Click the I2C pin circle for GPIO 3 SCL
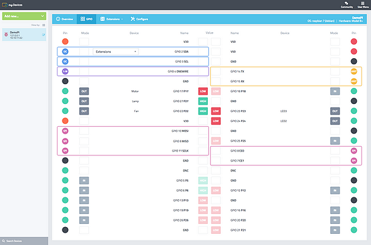 [x=66, y=61]
